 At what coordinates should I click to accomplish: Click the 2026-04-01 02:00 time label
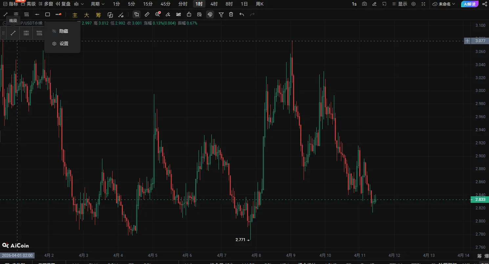(17, 255)
